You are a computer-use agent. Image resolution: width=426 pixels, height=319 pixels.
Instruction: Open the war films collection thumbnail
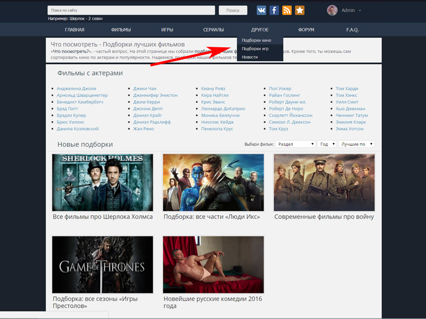click(324, 182)
